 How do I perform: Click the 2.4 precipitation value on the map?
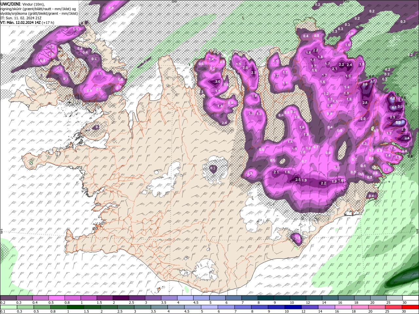point(349,65)
